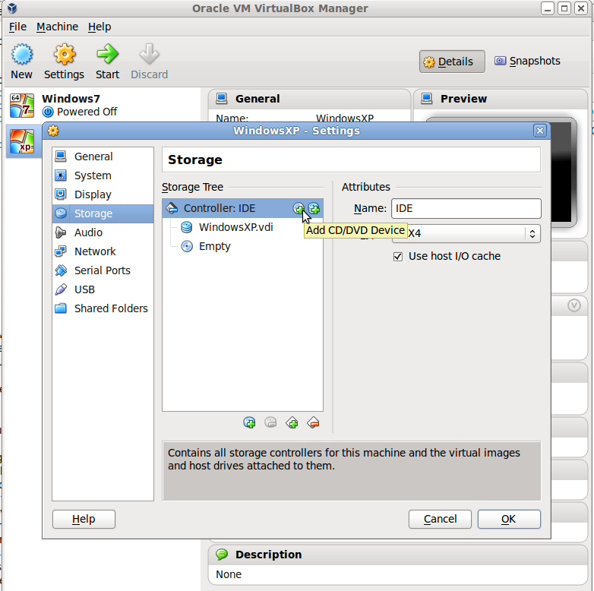Open the Audio settings category
The width and height of the screenshot is (594, 591).
point(103,232)
